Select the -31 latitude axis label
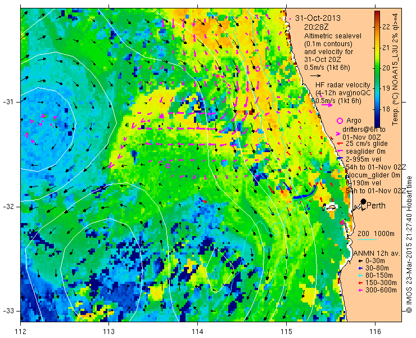 pos(10,102)
